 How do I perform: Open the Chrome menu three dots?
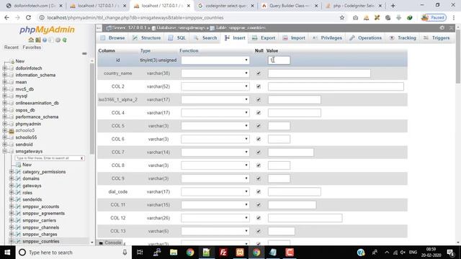click(x=454, y=17)
